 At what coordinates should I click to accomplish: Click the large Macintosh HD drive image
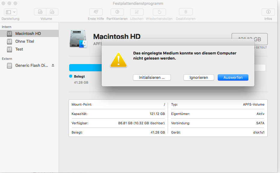78,39
